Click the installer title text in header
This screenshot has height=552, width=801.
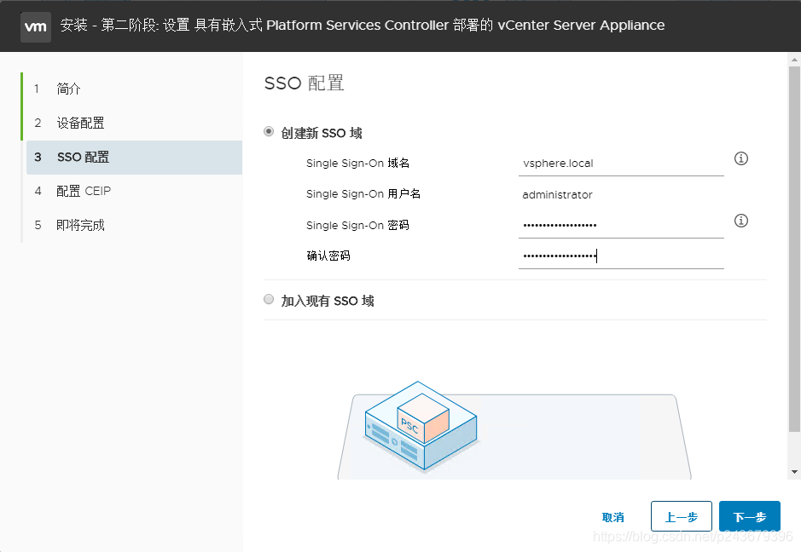(363, 25)
